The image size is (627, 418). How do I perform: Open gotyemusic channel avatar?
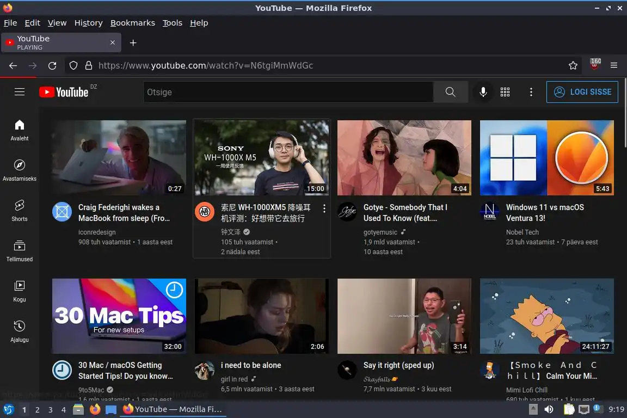347,212
